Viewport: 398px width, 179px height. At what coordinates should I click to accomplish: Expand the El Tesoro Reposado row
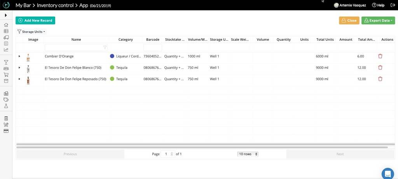coord(19,79)
